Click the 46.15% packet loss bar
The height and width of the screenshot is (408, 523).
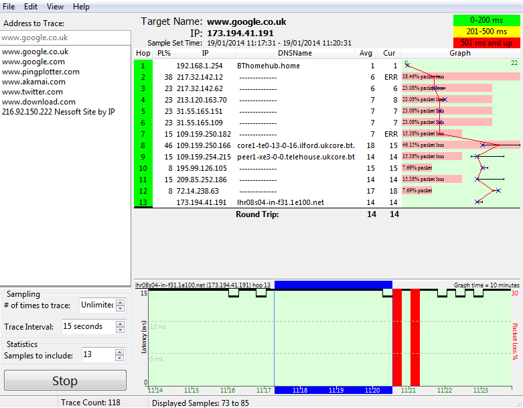[x=461, y=145]
